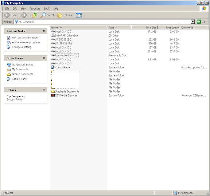Go back with the Back arrow icon
This screenshot has width=210, height=196.
click(x=7, y=15)
